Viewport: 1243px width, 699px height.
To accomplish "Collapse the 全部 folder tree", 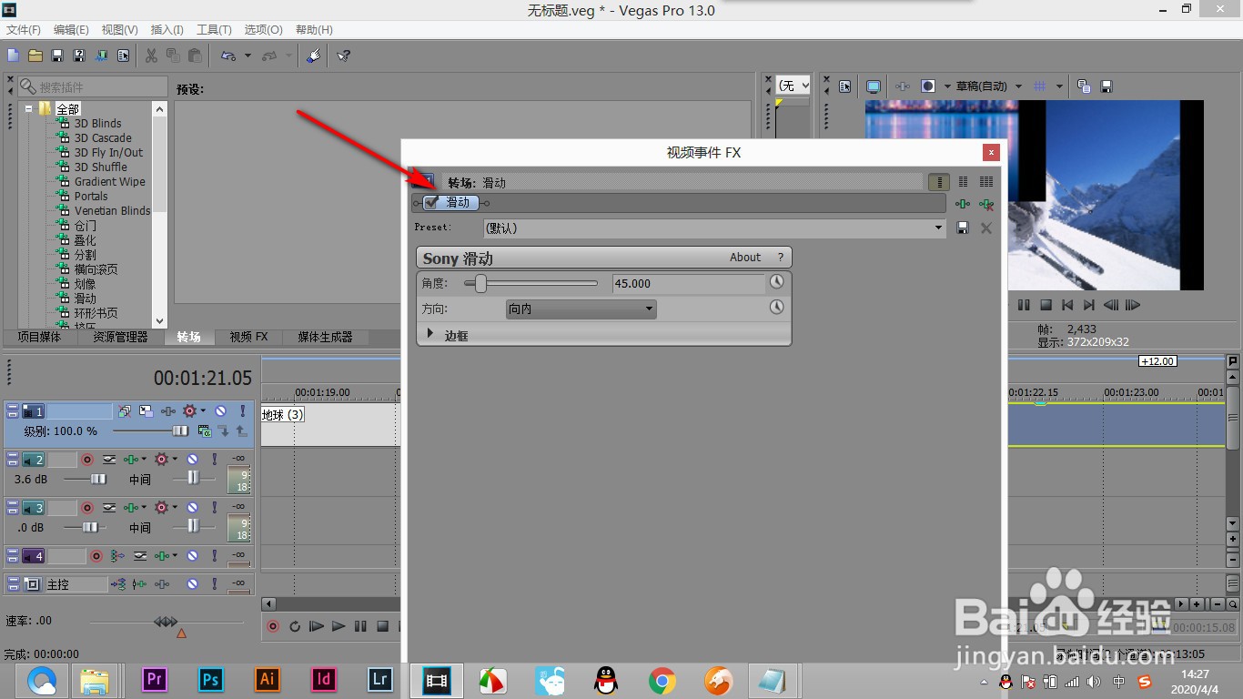I will coord(29,108).
